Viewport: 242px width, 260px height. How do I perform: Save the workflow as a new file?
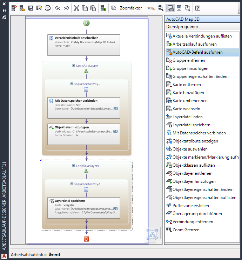click(x=39, y=8)
